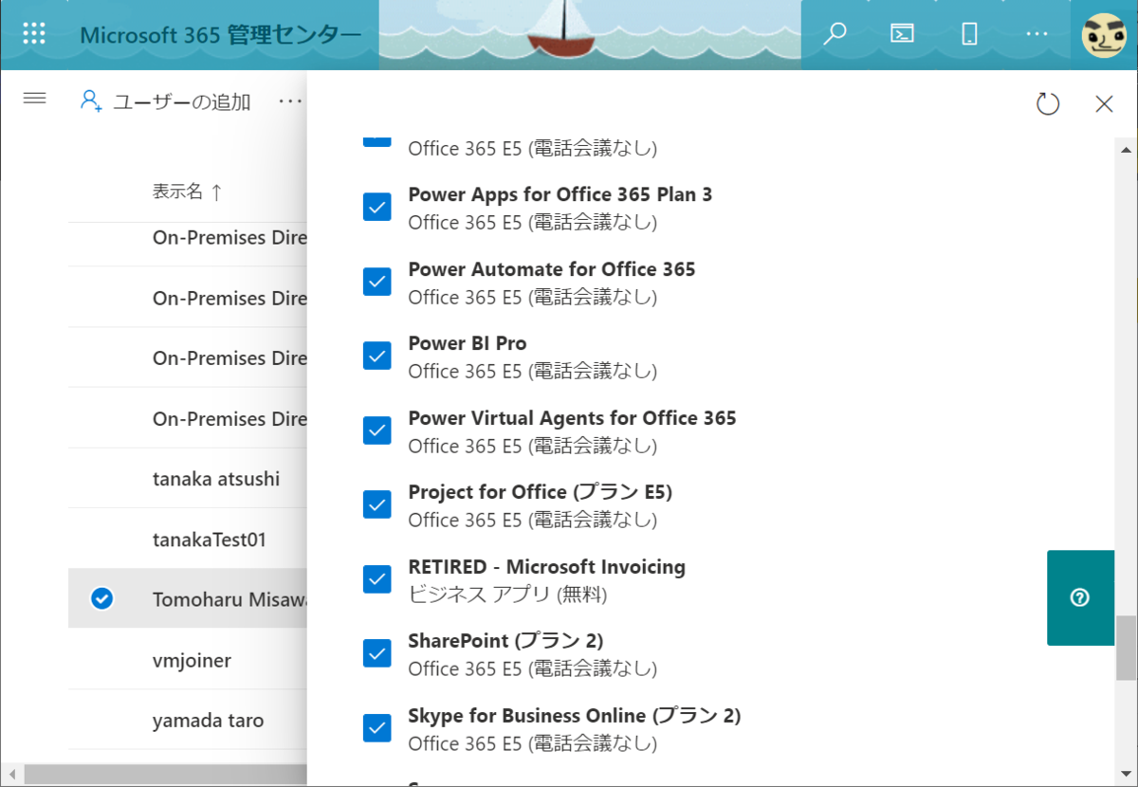Toggle the hamburger navigation menu
This screenshot has height=787, width=1138.
pyautogui.click(x=35, y=99)
